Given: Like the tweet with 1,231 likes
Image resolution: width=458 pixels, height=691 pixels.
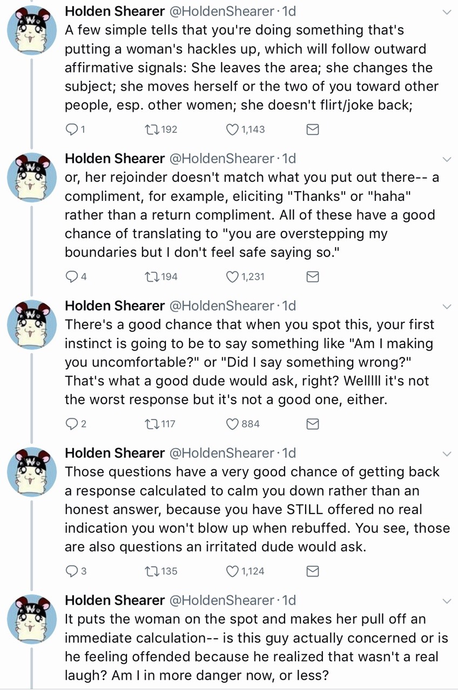Looking at the screenshot, I should (232, 277).
